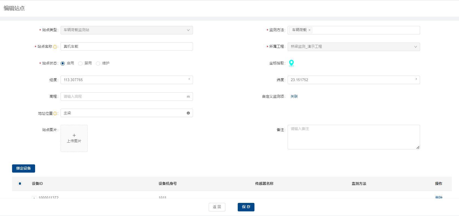This screenshot has height=216, width=459.
Task: Click the 保存 button
Action: pos(246,207)
